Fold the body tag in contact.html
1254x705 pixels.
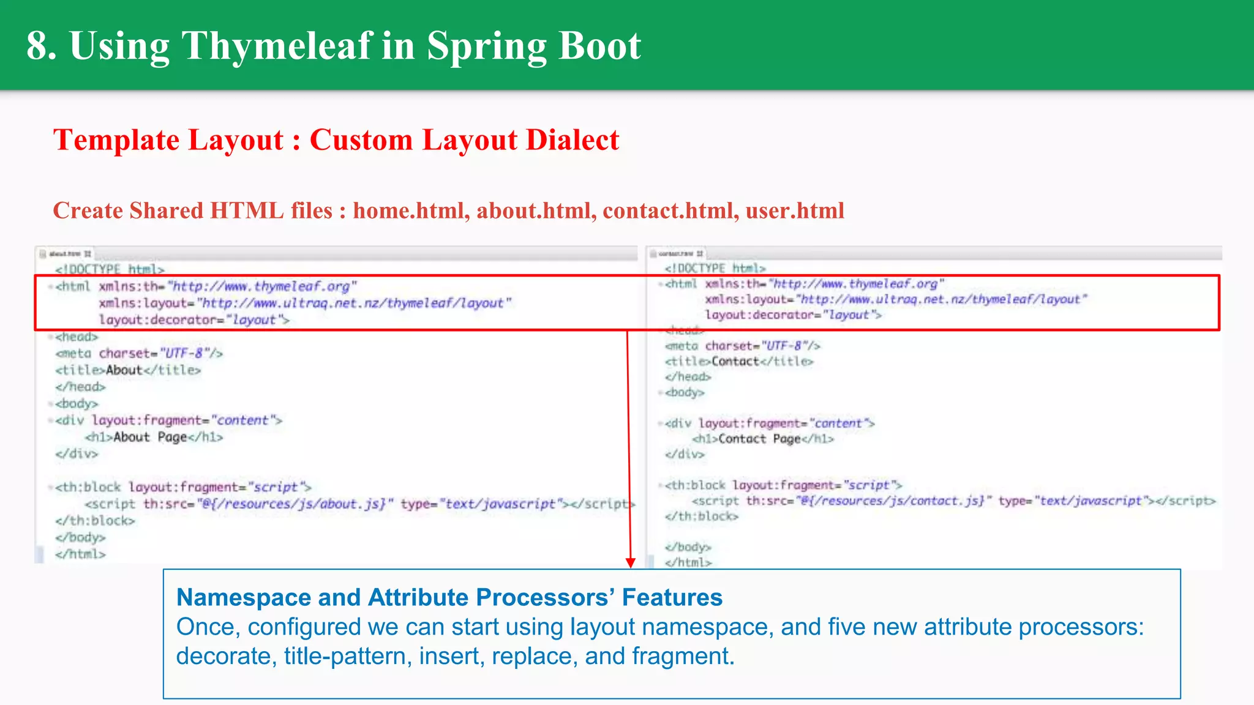coord(661,392)
